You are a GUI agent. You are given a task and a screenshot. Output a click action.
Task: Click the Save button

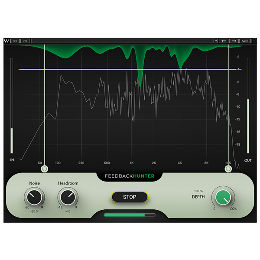(x=245, y=41)
